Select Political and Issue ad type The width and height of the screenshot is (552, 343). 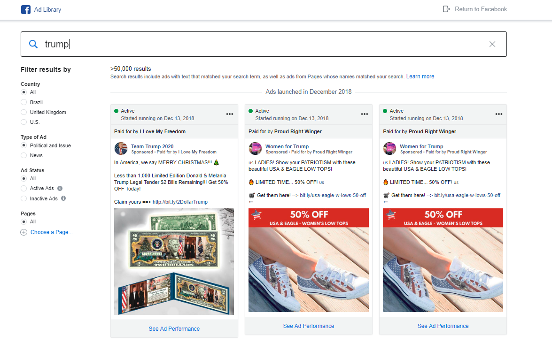[23, 145]
